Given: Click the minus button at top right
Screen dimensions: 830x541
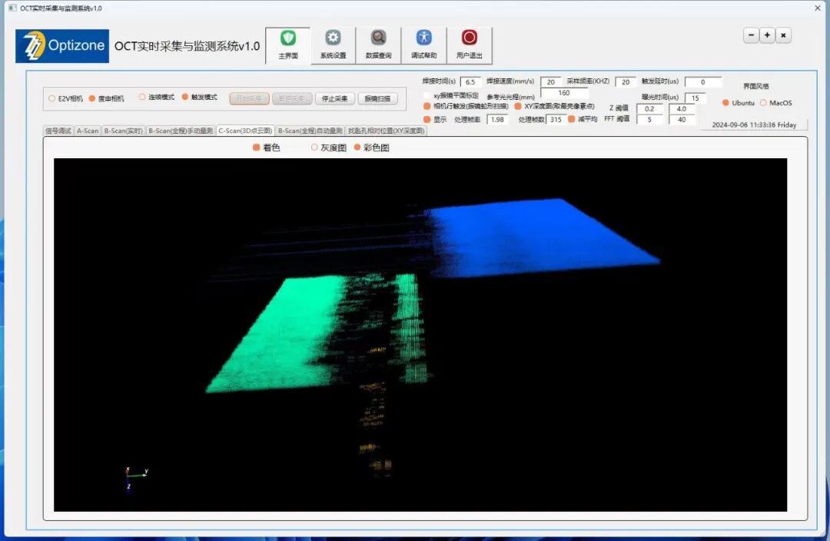Looking at the screenshot, I should point(751,35).
